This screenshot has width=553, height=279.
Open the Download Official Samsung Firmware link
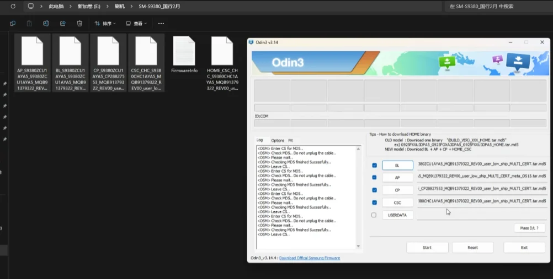tap(310, 258)
